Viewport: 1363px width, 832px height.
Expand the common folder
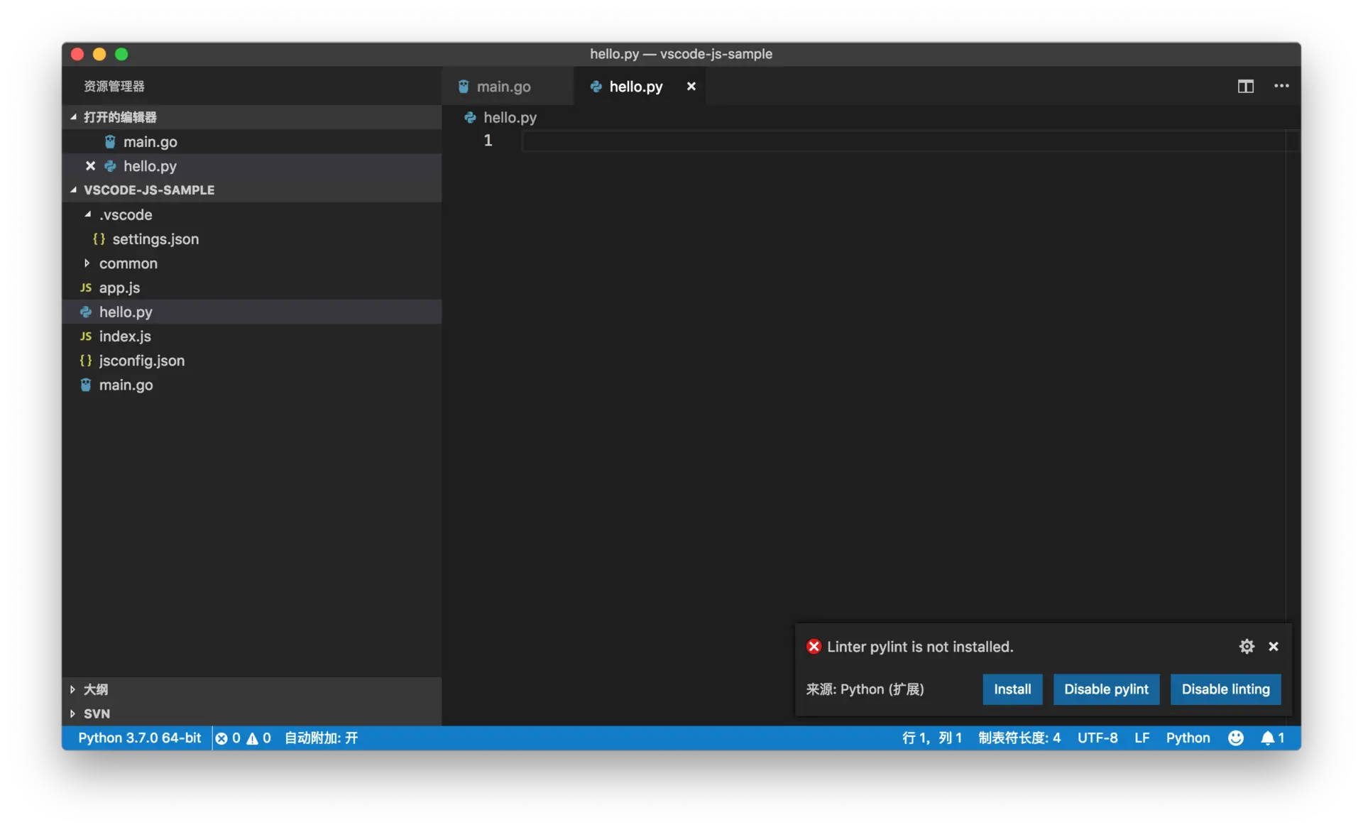click(87, 263)
